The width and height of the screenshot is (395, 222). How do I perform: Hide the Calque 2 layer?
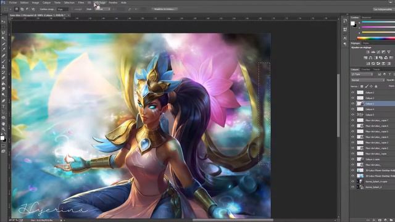[x=353, y=92]
